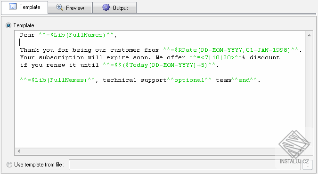Open the Output tab
Screen dimensions: 318x174
click(114, 8)
